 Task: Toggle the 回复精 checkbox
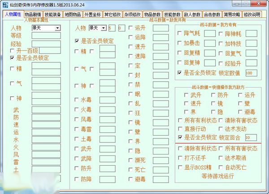pos(180,53)
